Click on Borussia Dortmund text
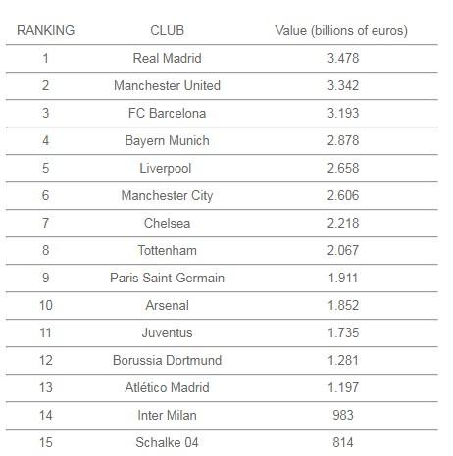This screenshot has width=453, height=456. coord(167,360)
